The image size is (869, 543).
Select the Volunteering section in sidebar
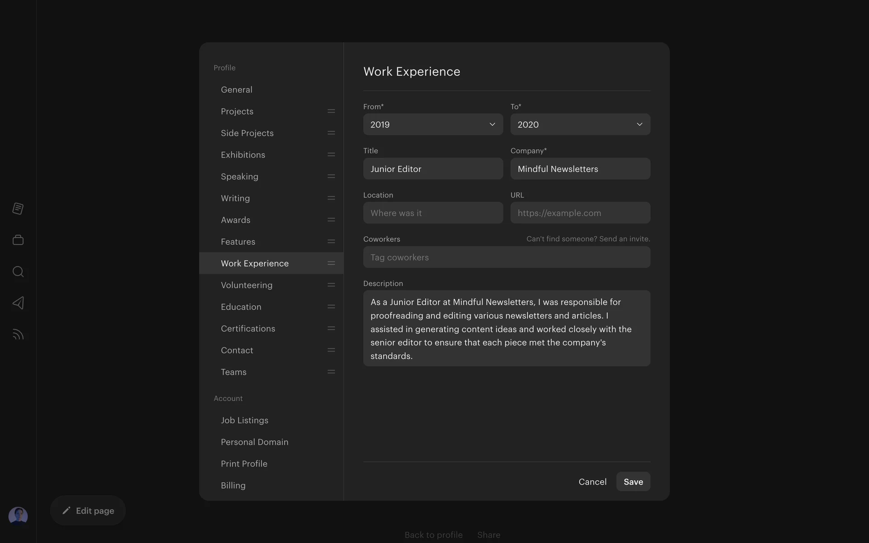(x=247, y=285)
